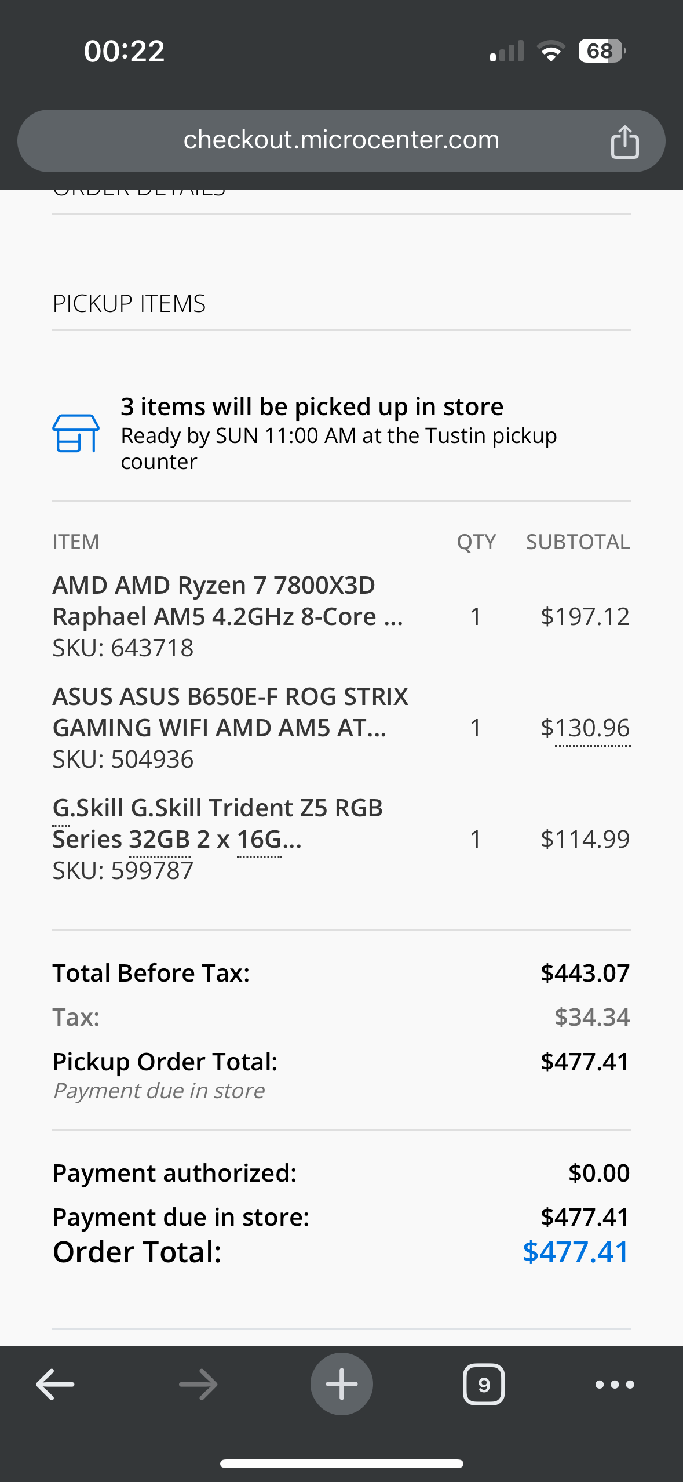Tap the 00:22 clock in status bar
Image resolution: width=683 pixels, height=1482 pixels.
pyautogui.click(x=124, y=51)
